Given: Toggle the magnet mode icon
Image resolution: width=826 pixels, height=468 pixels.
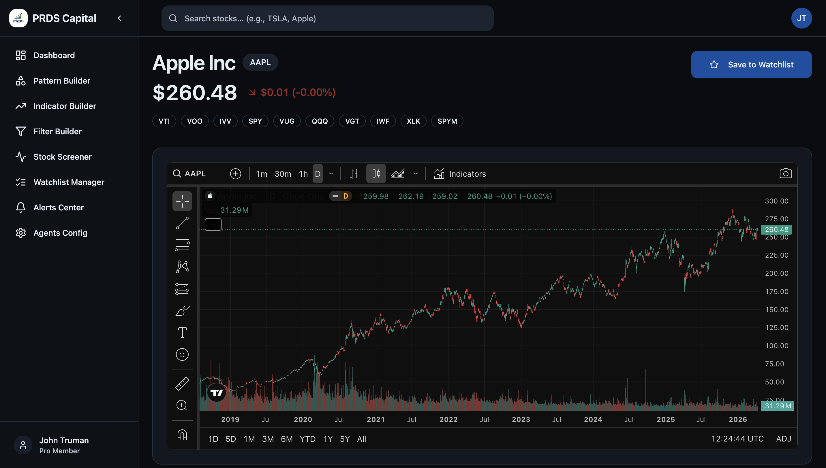Looking at the screenshot, I should (182, 435).
